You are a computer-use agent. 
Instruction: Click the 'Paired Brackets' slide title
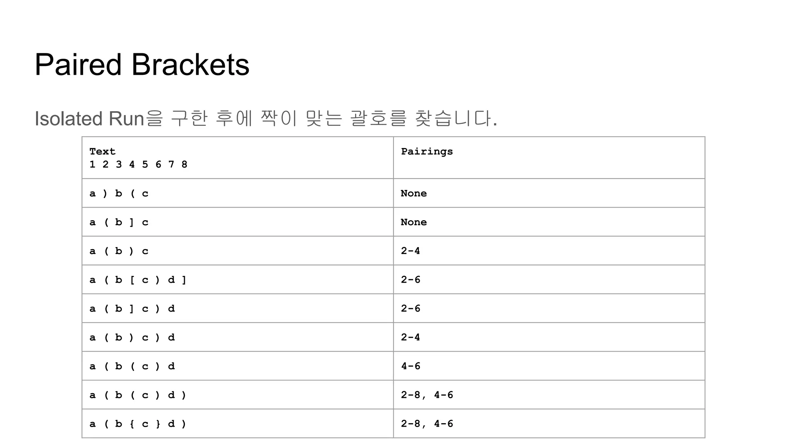point(142,64)
